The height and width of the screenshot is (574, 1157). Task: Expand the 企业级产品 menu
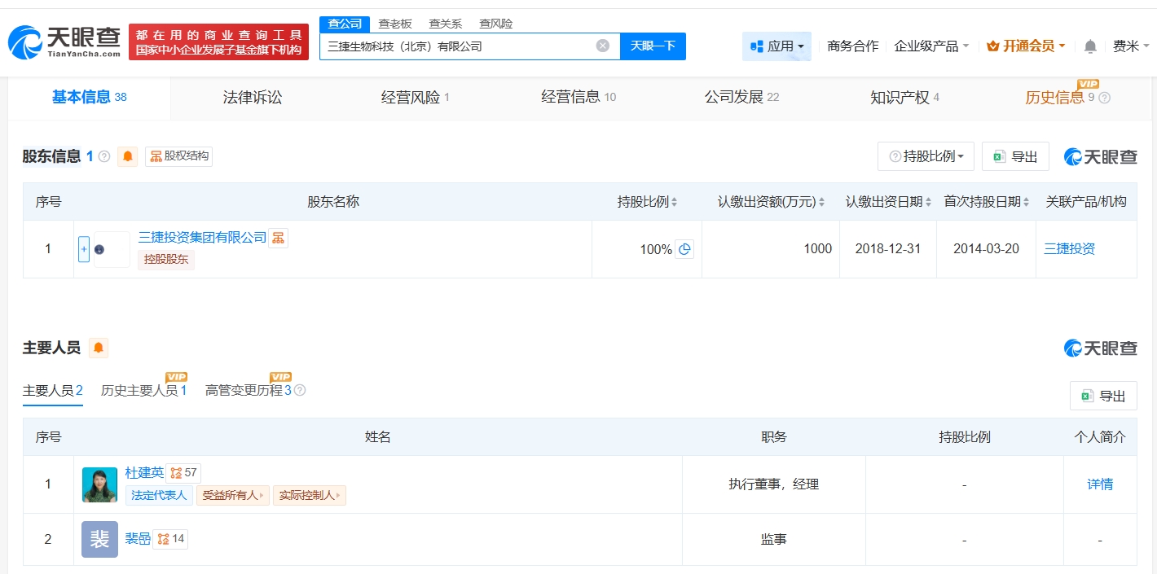(x=931, y=46)
